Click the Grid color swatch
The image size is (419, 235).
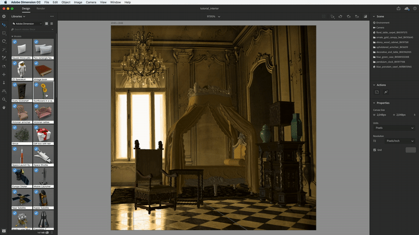[410, 150]
